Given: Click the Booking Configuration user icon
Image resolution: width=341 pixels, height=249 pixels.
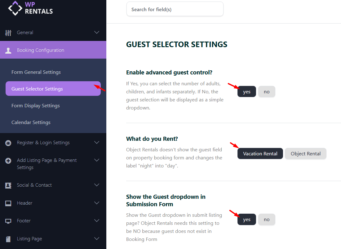Looking at the screenshot, I should [x=8, y=50].
